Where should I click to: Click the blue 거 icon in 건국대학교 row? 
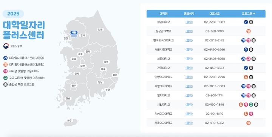point(246,68)
